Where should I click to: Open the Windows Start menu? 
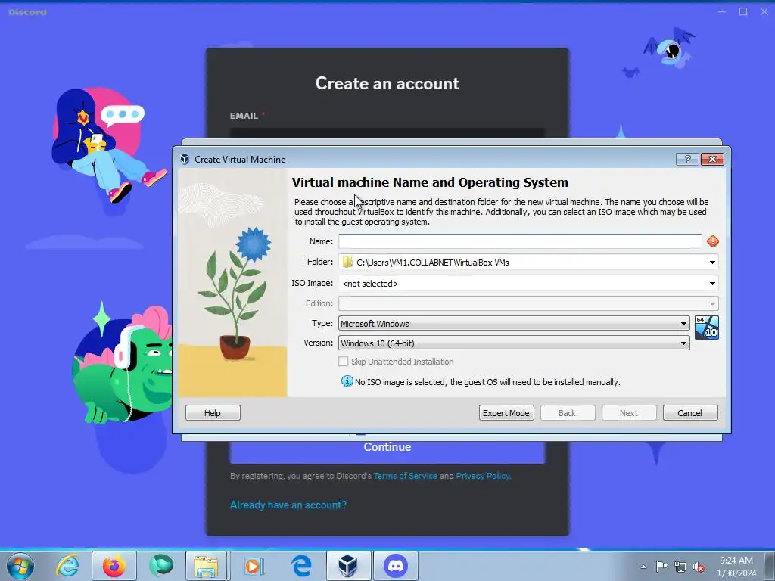pyautogui.click(x=20, y=566)
